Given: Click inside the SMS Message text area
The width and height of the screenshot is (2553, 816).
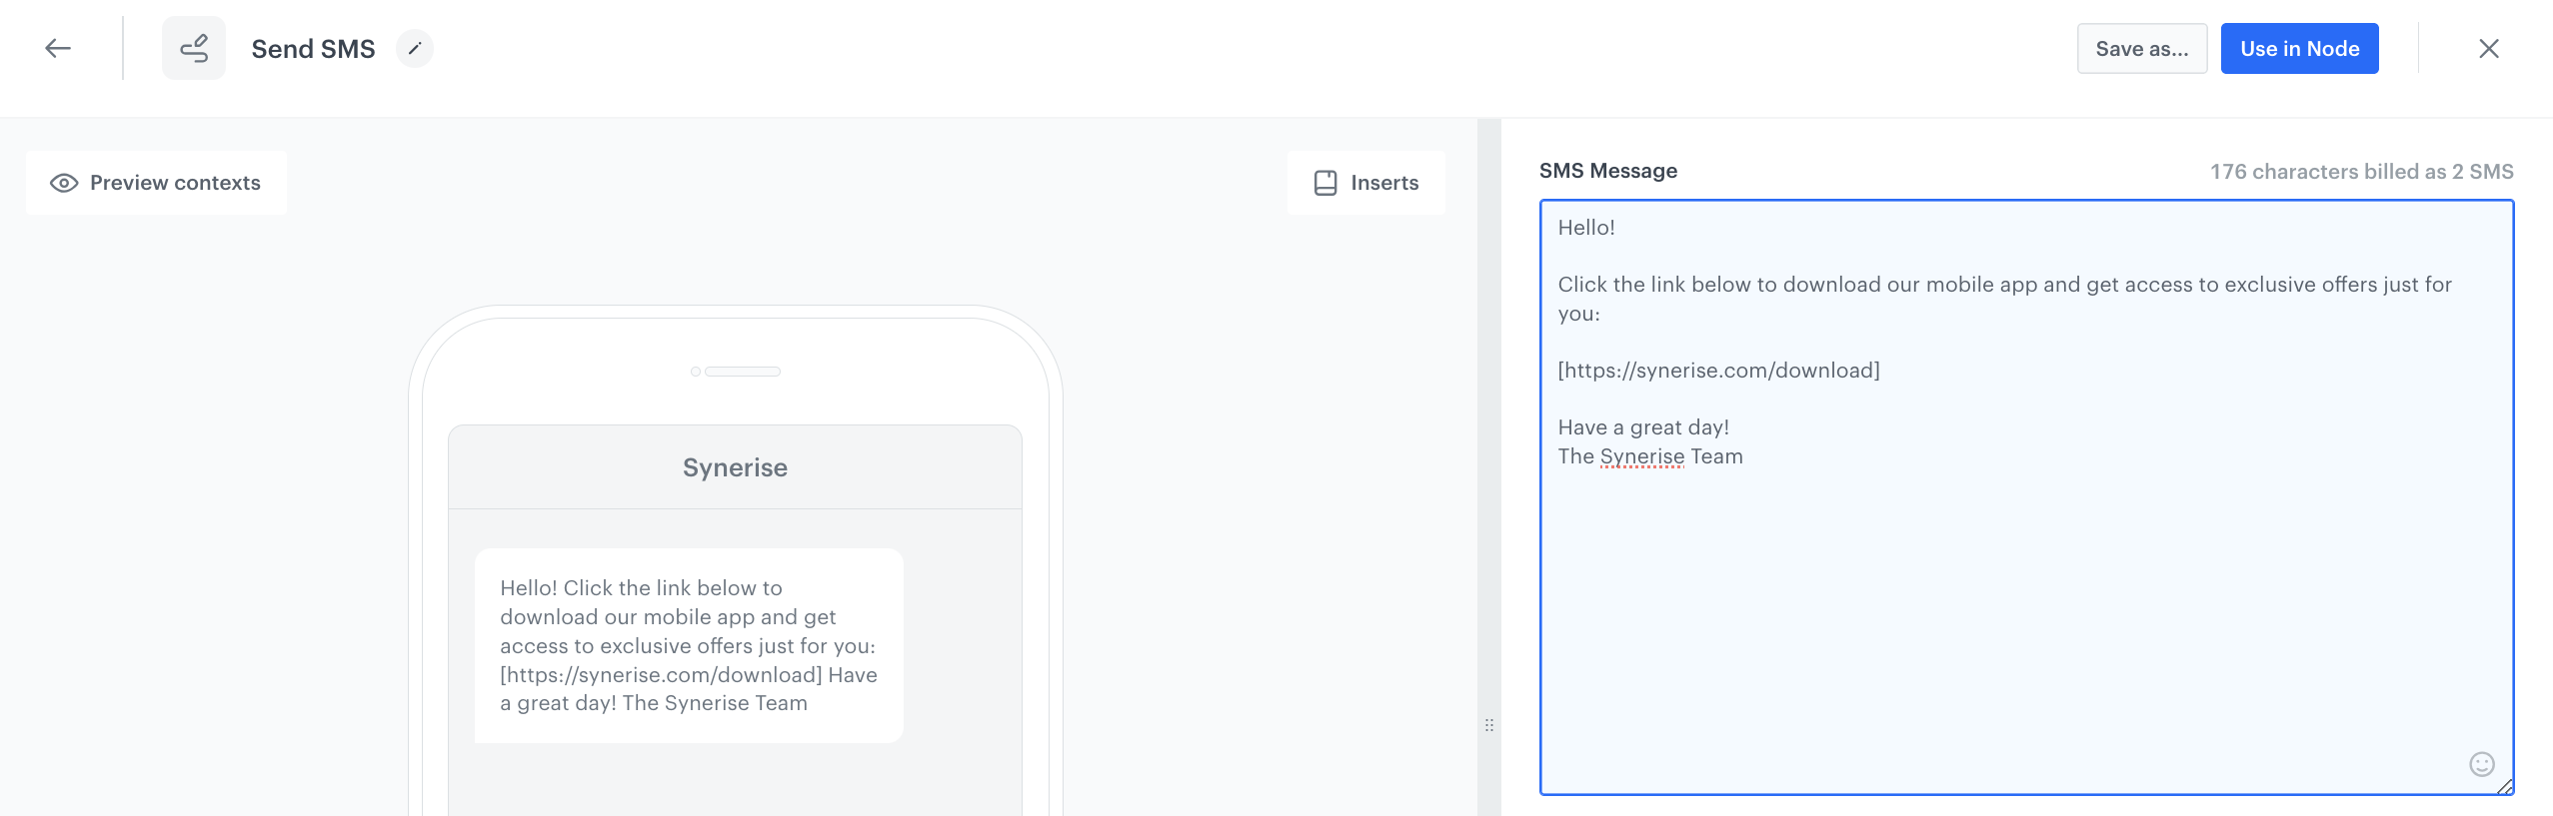Looking at the screenshot, I should (2026, 497).
